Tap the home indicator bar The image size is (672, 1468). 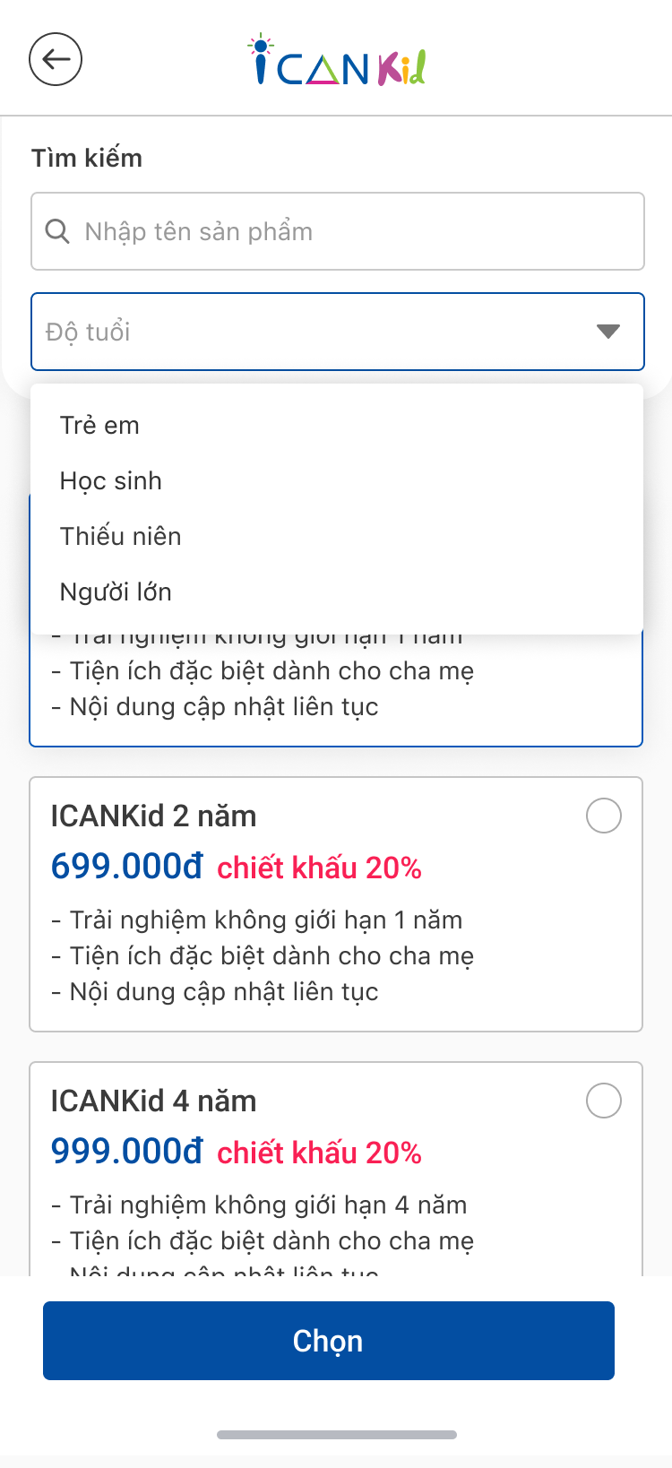[337, 1435]
